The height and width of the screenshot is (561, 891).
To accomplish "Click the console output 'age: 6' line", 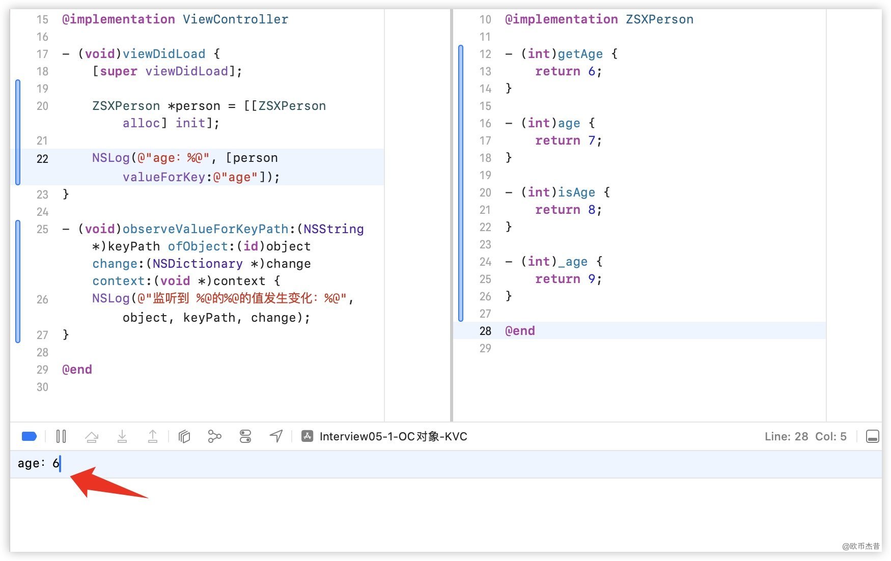I will tap(39, 463).
